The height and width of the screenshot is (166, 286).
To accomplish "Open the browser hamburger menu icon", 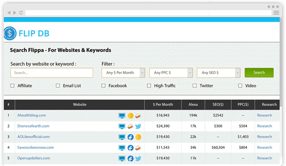I will point(276,13).
